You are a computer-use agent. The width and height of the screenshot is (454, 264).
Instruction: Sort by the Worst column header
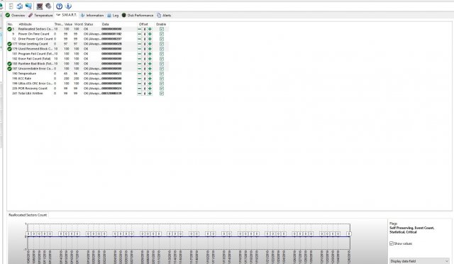pos(79,24)
